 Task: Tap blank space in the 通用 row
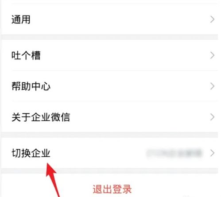coord(118,19)
